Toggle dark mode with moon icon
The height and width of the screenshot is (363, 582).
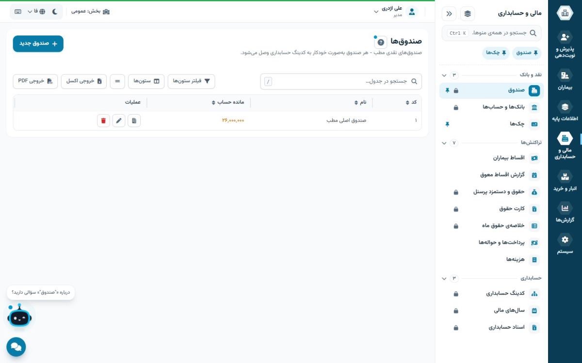(54, 11)
